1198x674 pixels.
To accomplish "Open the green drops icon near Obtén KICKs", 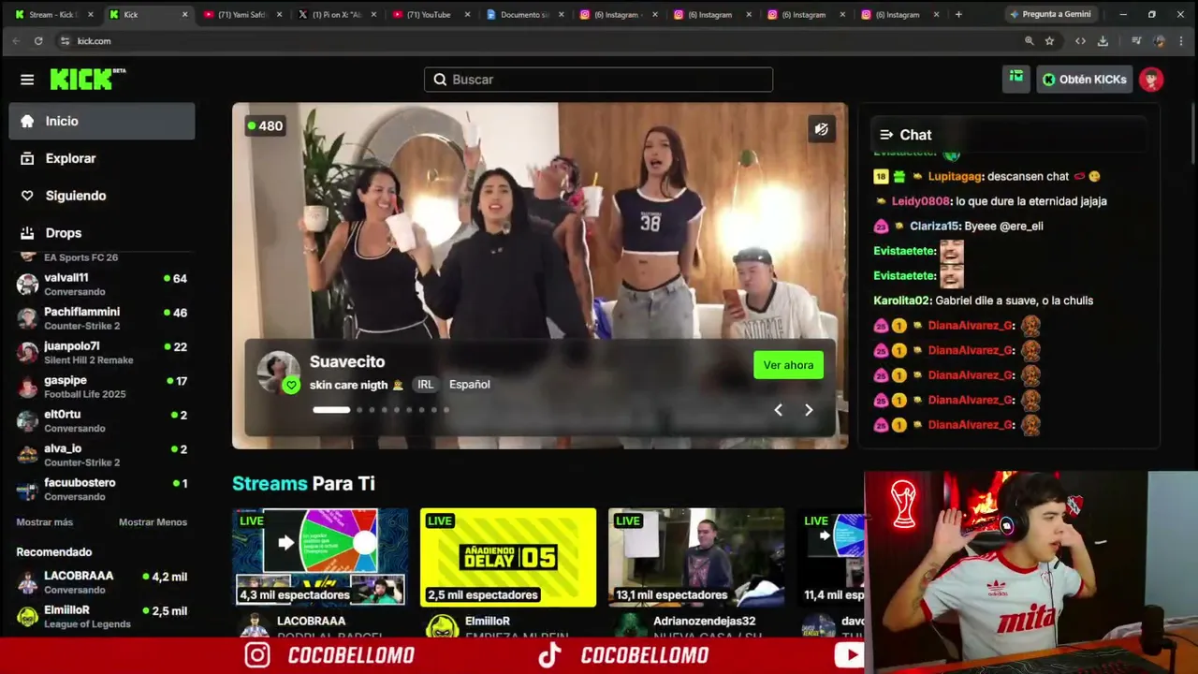I will [1016, 79].
